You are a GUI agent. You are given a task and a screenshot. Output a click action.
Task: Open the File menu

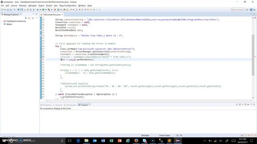[2, 6]
